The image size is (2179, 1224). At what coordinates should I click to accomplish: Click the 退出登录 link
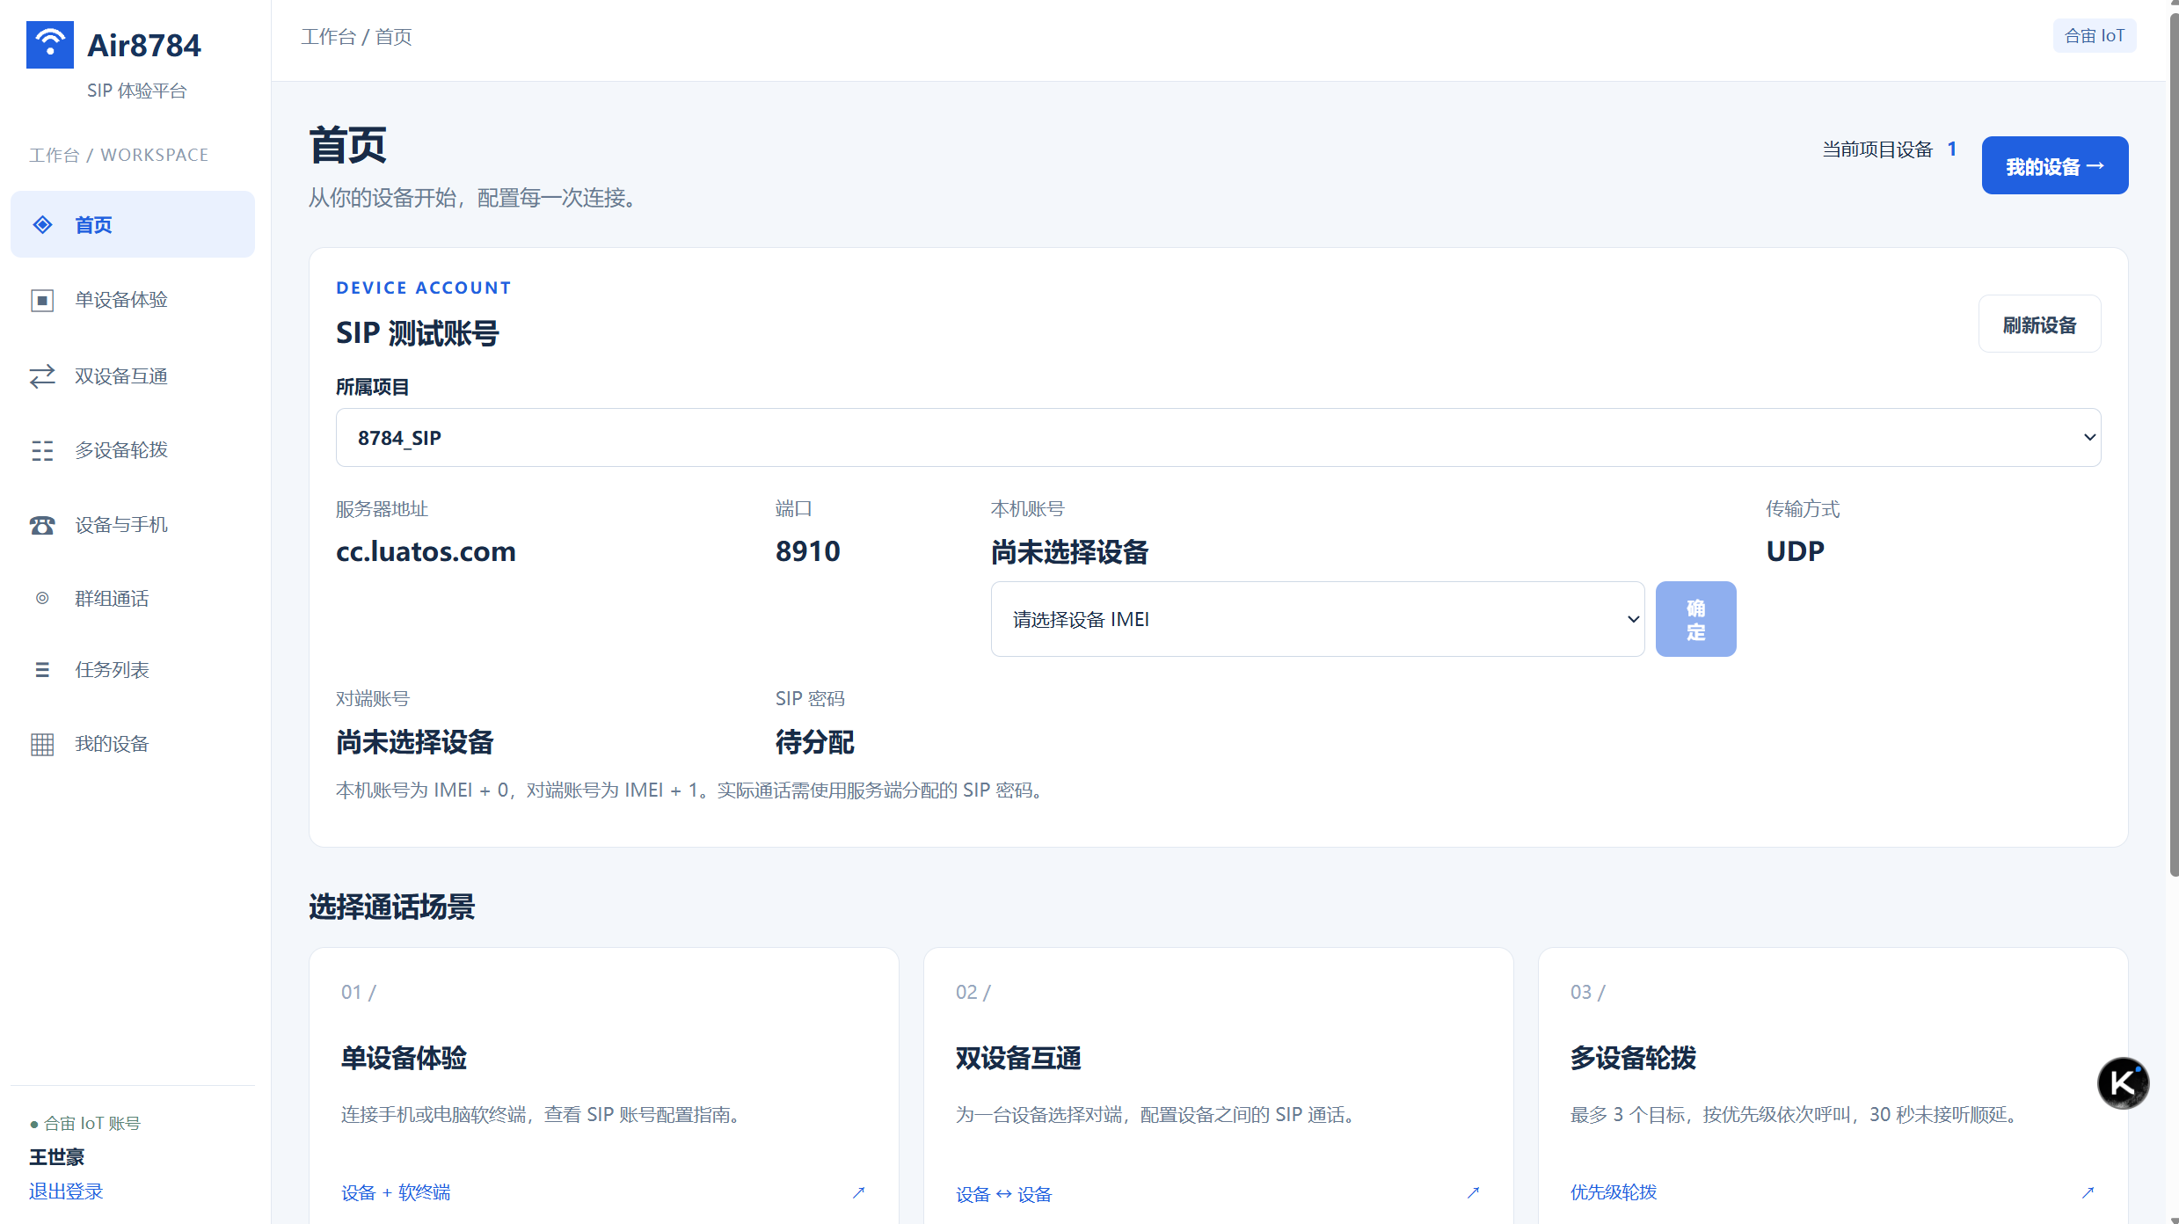pyautogui.click(x=66, y=1191)
